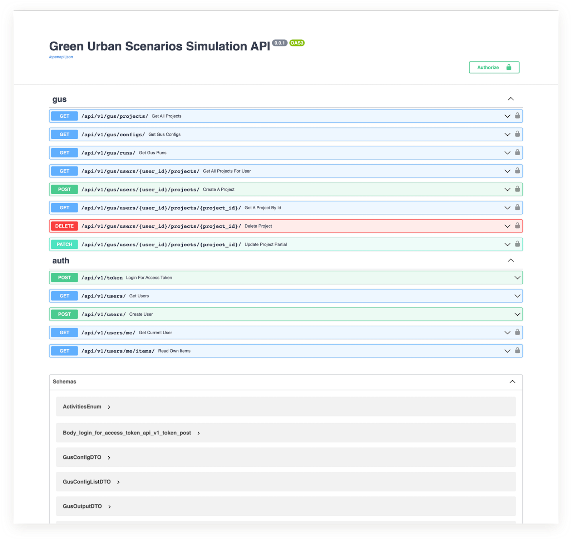Open the auth tag heading
Screen dimensions: 572x540
click(x=61, y=261)
